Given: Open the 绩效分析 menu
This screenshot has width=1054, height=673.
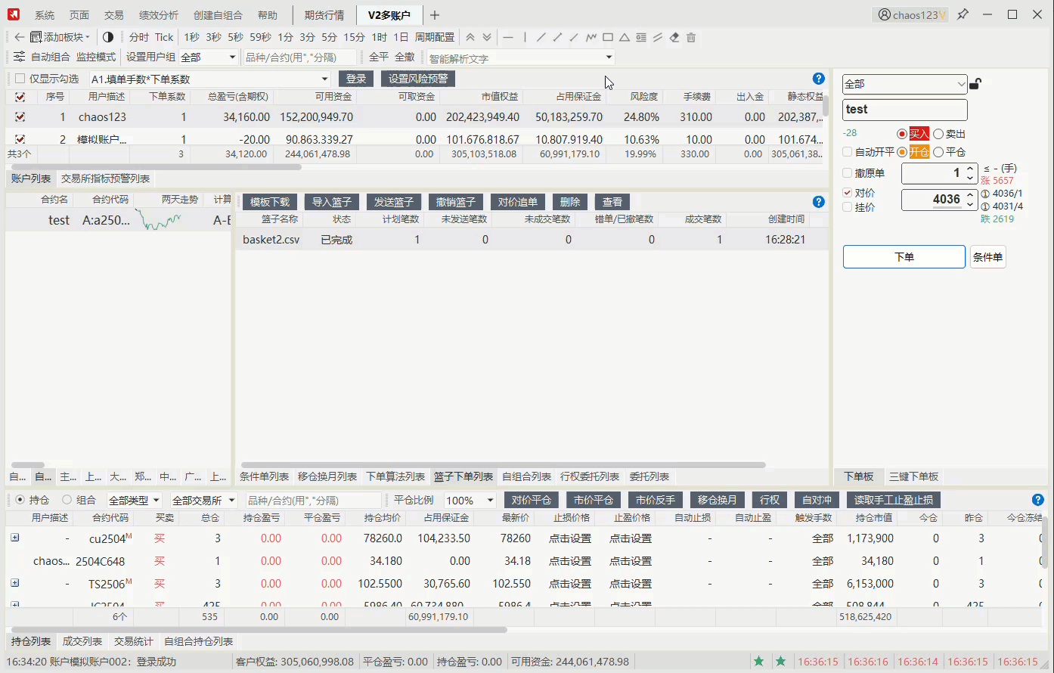Looking at the screenshot, I should [x=159, y=15].
